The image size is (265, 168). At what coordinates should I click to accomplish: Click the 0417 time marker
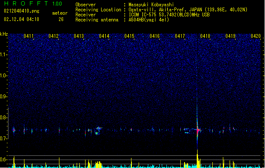pos(180,36)
